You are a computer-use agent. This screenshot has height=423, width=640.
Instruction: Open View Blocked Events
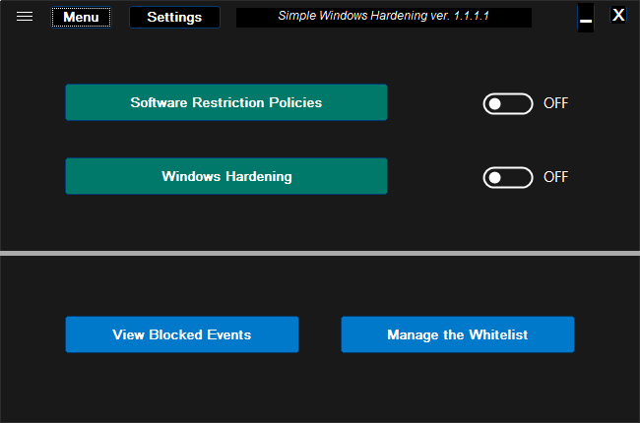click(182, 334)
